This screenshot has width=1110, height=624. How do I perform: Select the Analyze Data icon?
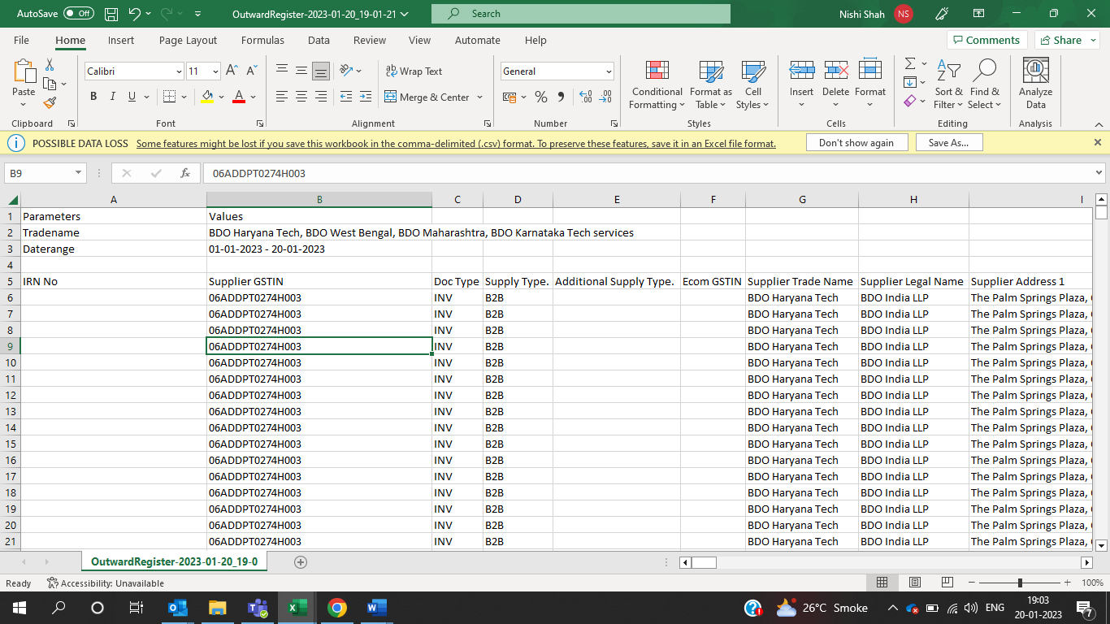point(1034,81)
